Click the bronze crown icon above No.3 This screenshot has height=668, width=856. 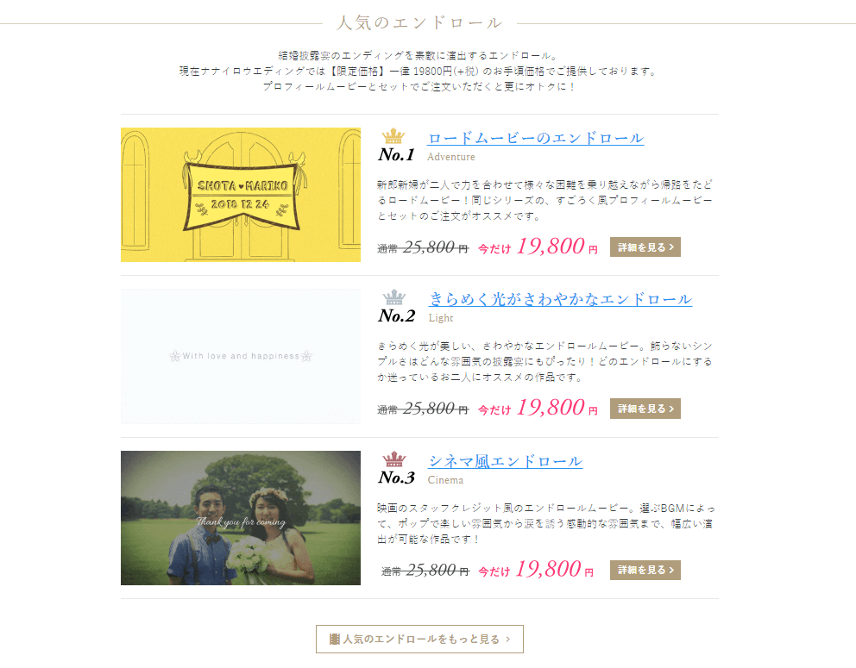click(393, 459)
